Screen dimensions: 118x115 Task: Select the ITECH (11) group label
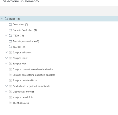(18, 36)
